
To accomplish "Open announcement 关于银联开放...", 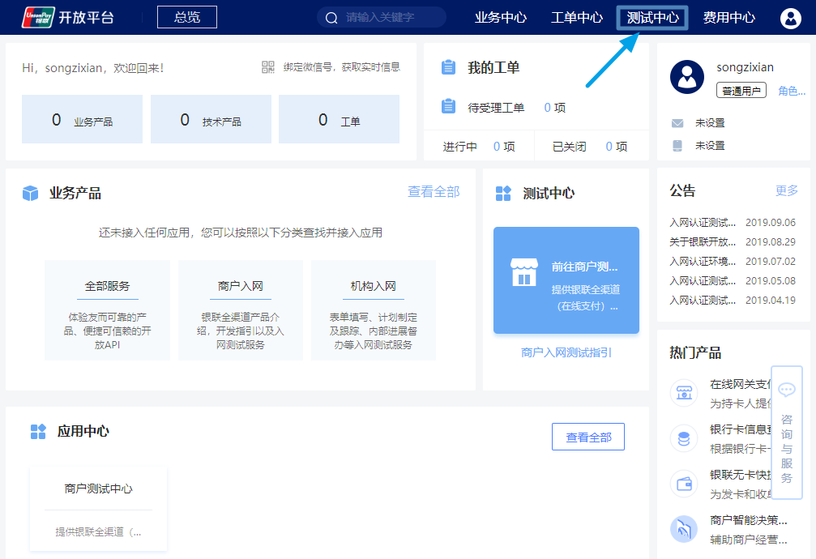I will [733, 242].
